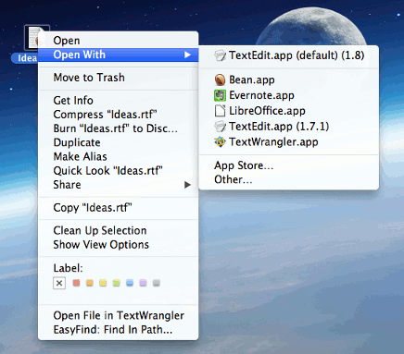Choose Open from the context menu

tap(118, 41)
